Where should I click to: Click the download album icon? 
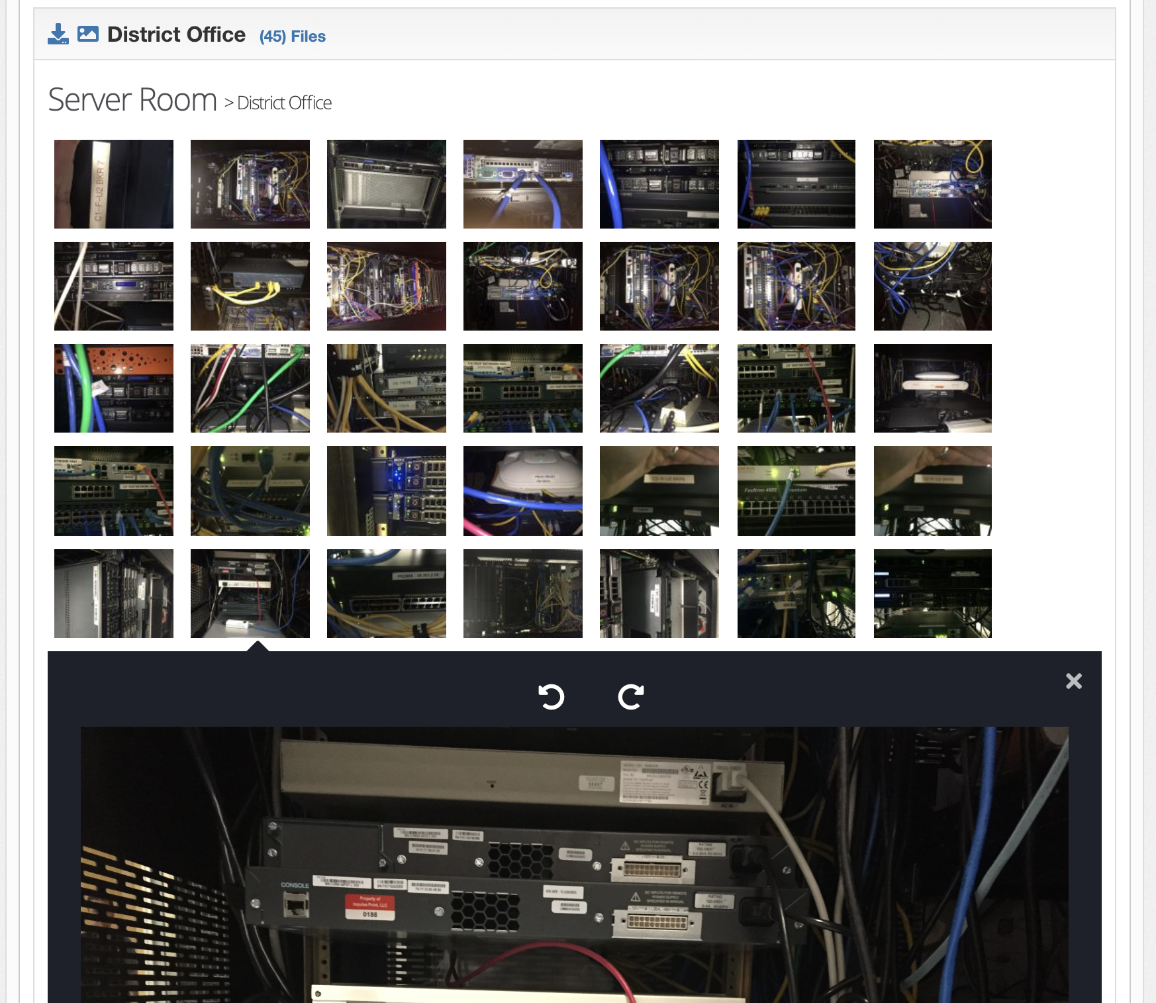[57, 34]
